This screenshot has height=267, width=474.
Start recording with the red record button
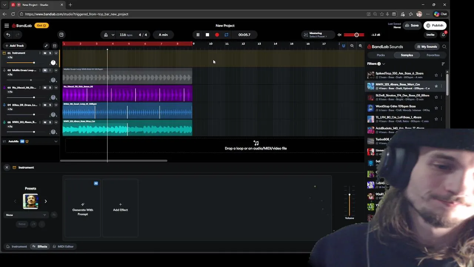click(217, 35)
